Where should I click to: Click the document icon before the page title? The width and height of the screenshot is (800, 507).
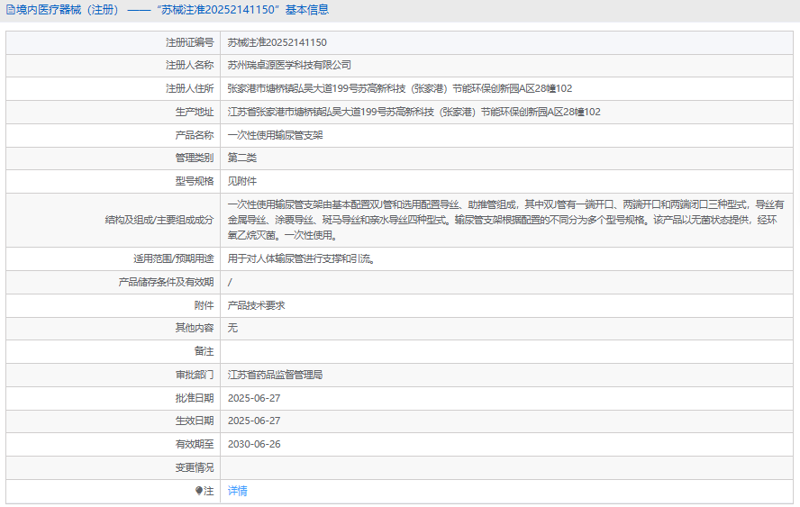(x=9, y=10)
